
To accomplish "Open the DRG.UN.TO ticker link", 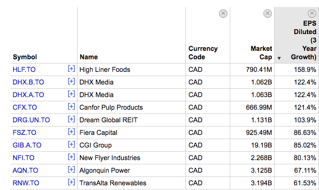I will pyautogui.click(x=31, y=120).
